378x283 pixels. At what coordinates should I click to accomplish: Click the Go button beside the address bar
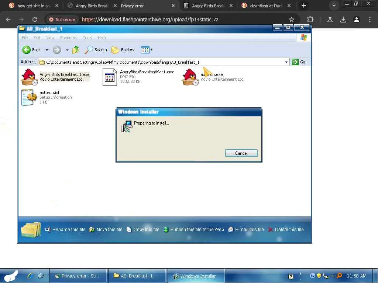[299, 62]
